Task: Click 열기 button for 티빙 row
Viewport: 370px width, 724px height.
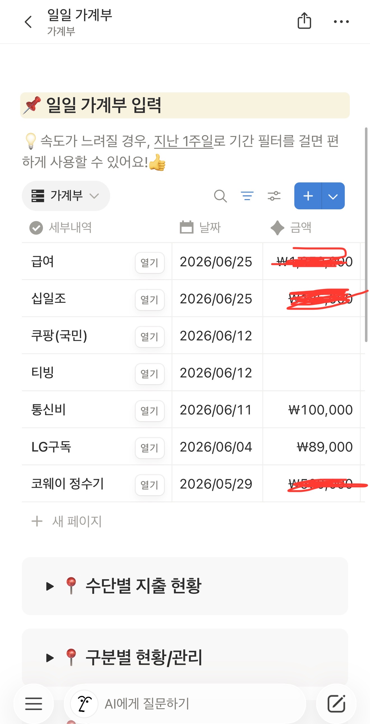Action: (150, 374)
